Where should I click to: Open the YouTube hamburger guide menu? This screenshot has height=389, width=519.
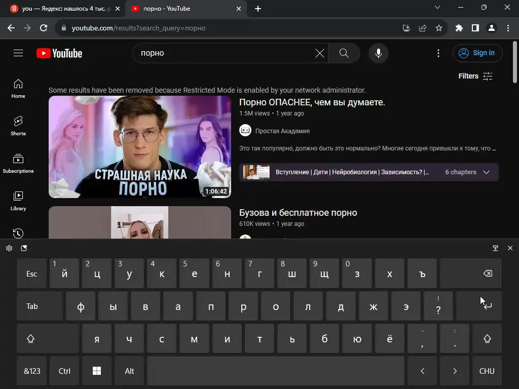(x=18, y=53)
